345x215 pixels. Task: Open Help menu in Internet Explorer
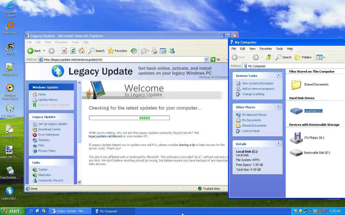coord(85,42)
